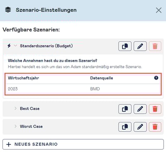
Task: Click the Verfügbare Szenarien heading
Action: click(31, 30)
